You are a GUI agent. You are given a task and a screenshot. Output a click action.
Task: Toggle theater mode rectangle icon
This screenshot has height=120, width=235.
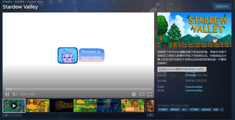(142, 94)
